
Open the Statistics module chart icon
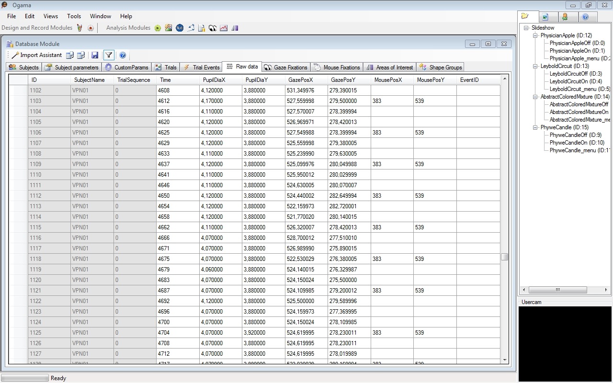point(224,28)
